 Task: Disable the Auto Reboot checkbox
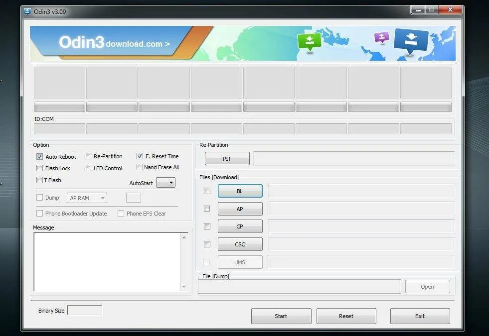(x=39, y=157)
